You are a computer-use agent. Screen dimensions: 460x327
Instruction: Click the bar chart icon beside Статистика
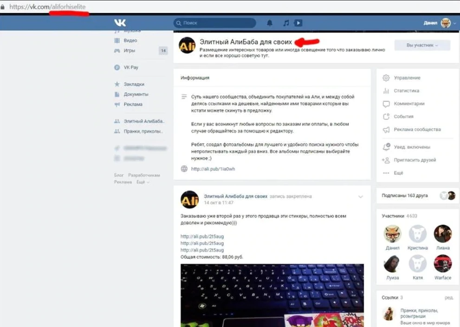pyautogui.click(x=386, y=90)
